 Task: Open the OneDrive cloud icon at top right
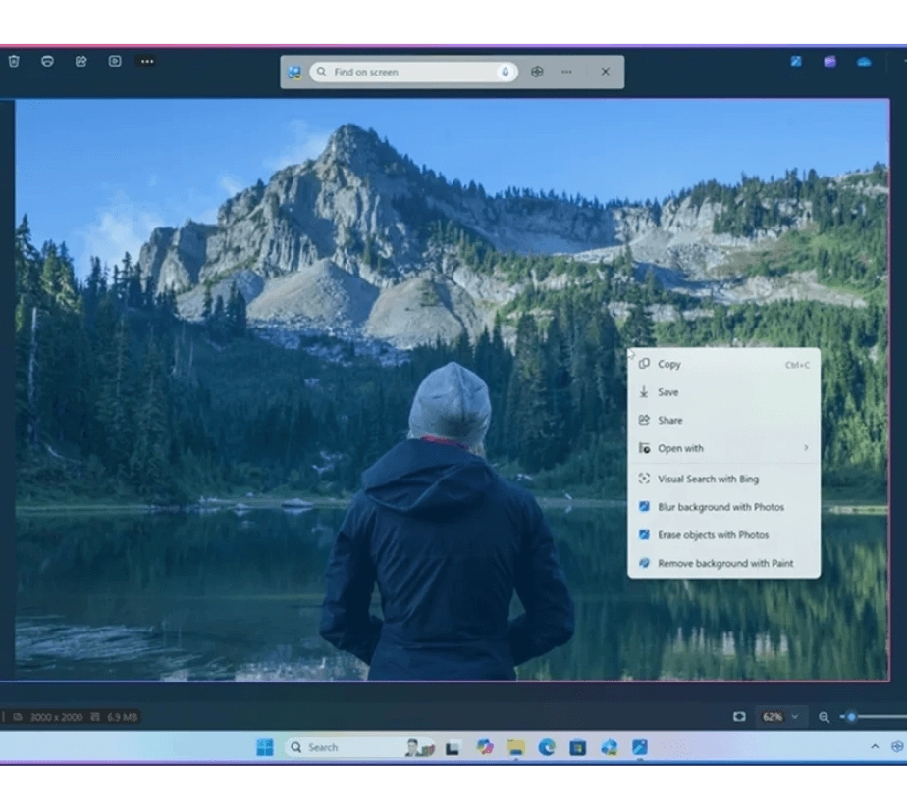(864, 61)
